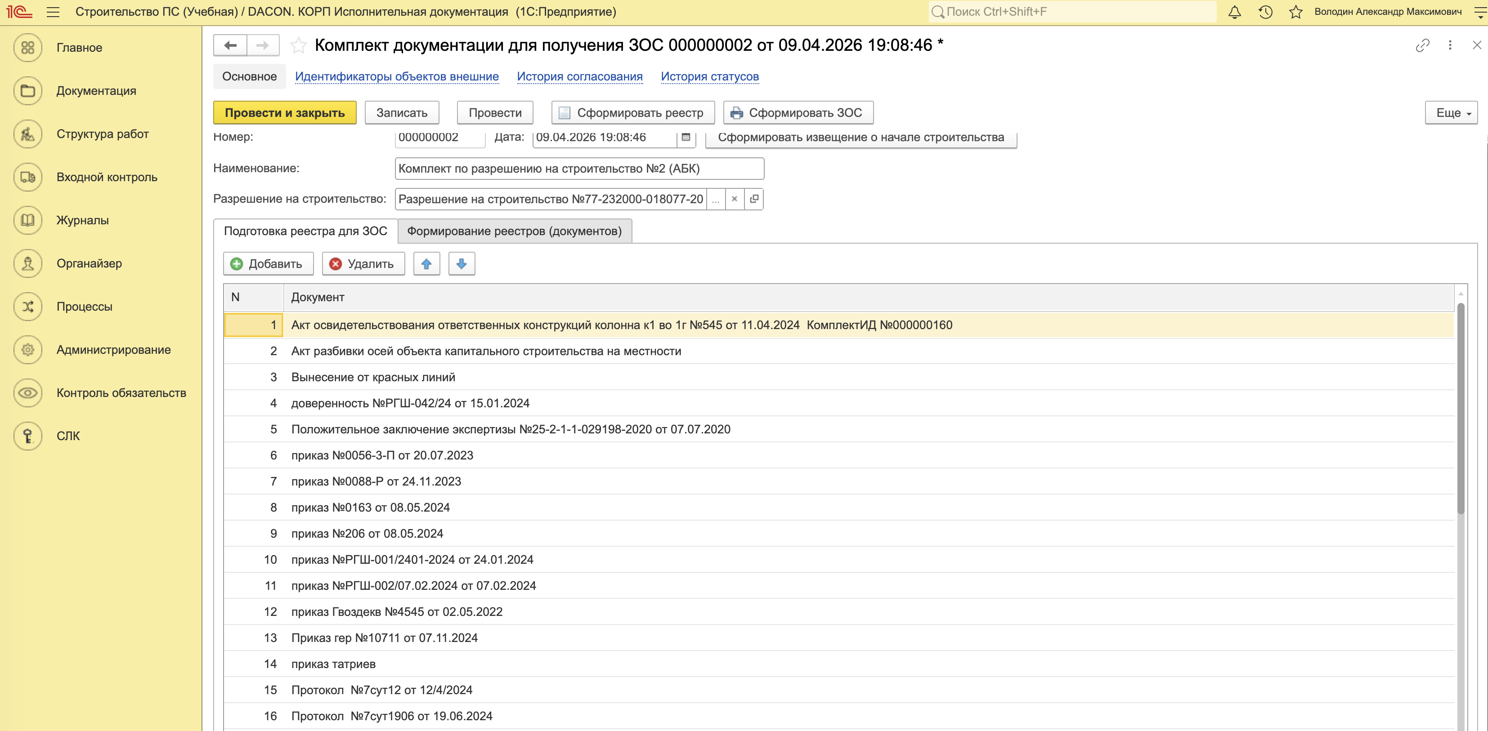Open Входной контроль section in sidebar
Viewport: 1488px width, 731px height.
pos(106,177)
